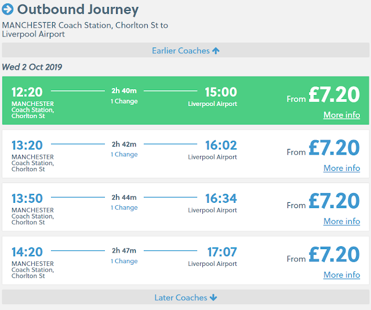Click the 2h 44m duration label
Viewport: 371px width, 310px height.
(124, 198)
